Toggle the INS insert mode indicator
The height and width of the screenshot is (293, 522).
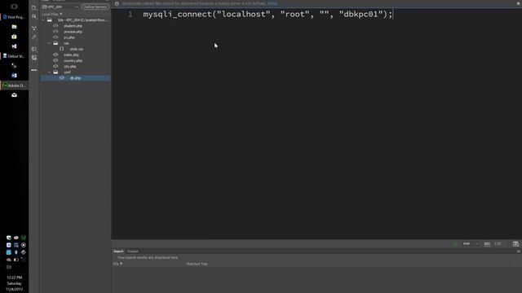click(487, 244)
